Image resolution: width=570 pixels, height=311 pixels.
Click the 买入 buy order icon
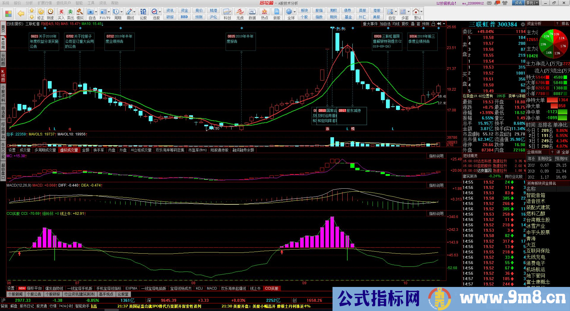(61, 11)
